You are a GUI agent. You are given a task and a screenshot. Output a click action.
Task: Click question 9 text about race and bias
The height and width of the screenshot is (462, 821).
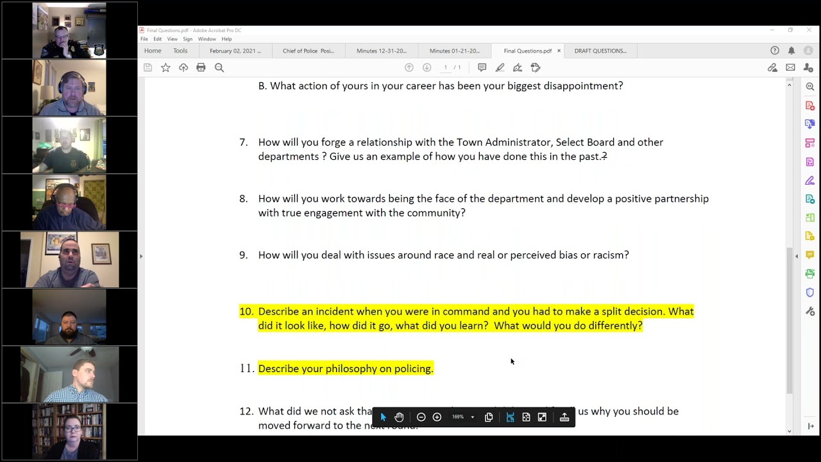[443, 255]
